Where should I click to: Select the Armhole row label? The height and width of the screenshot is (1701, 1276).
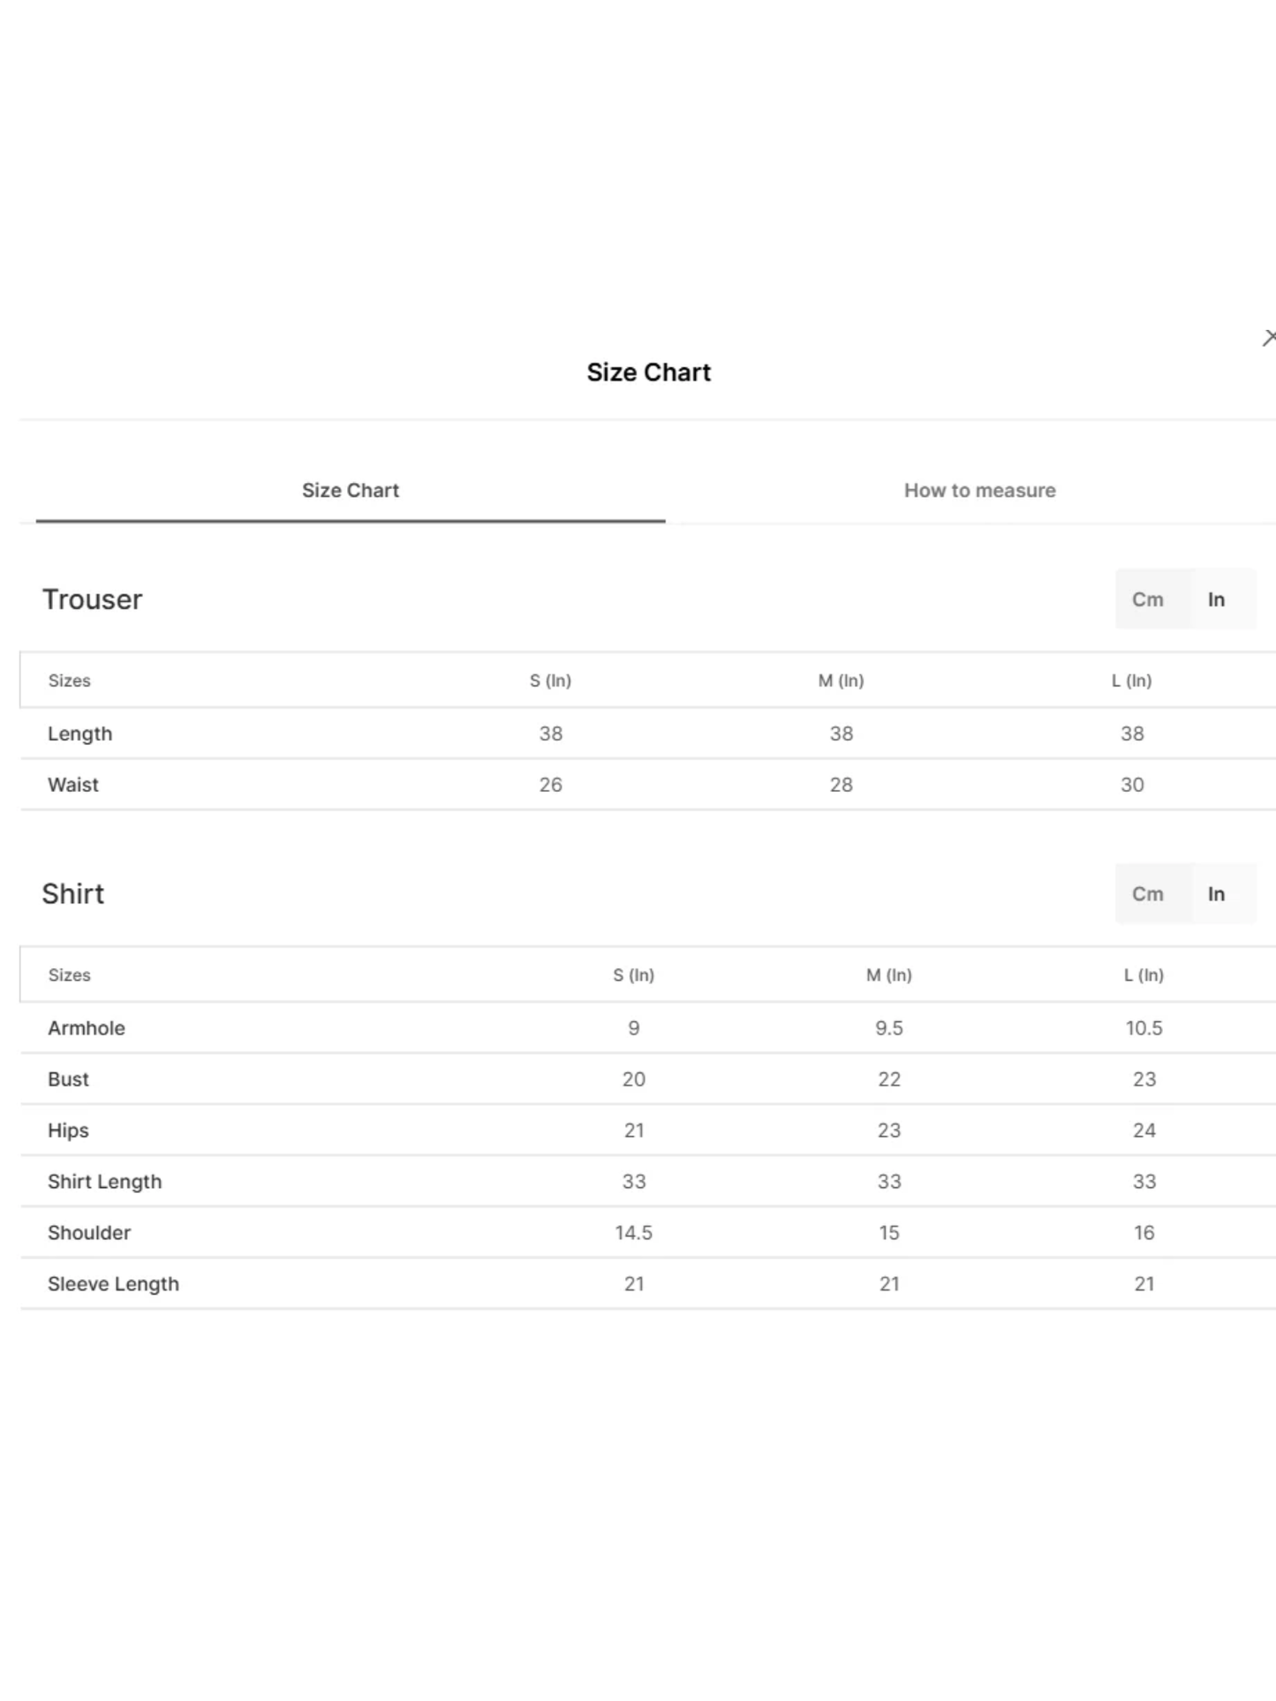87,1028
